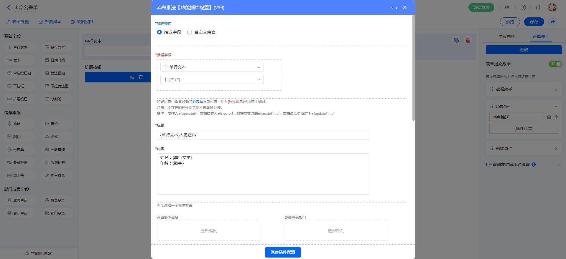Click the copy icon on the 单行文本 field
Image resolution: width=566 pixels, height=259 pixels.
456,41
